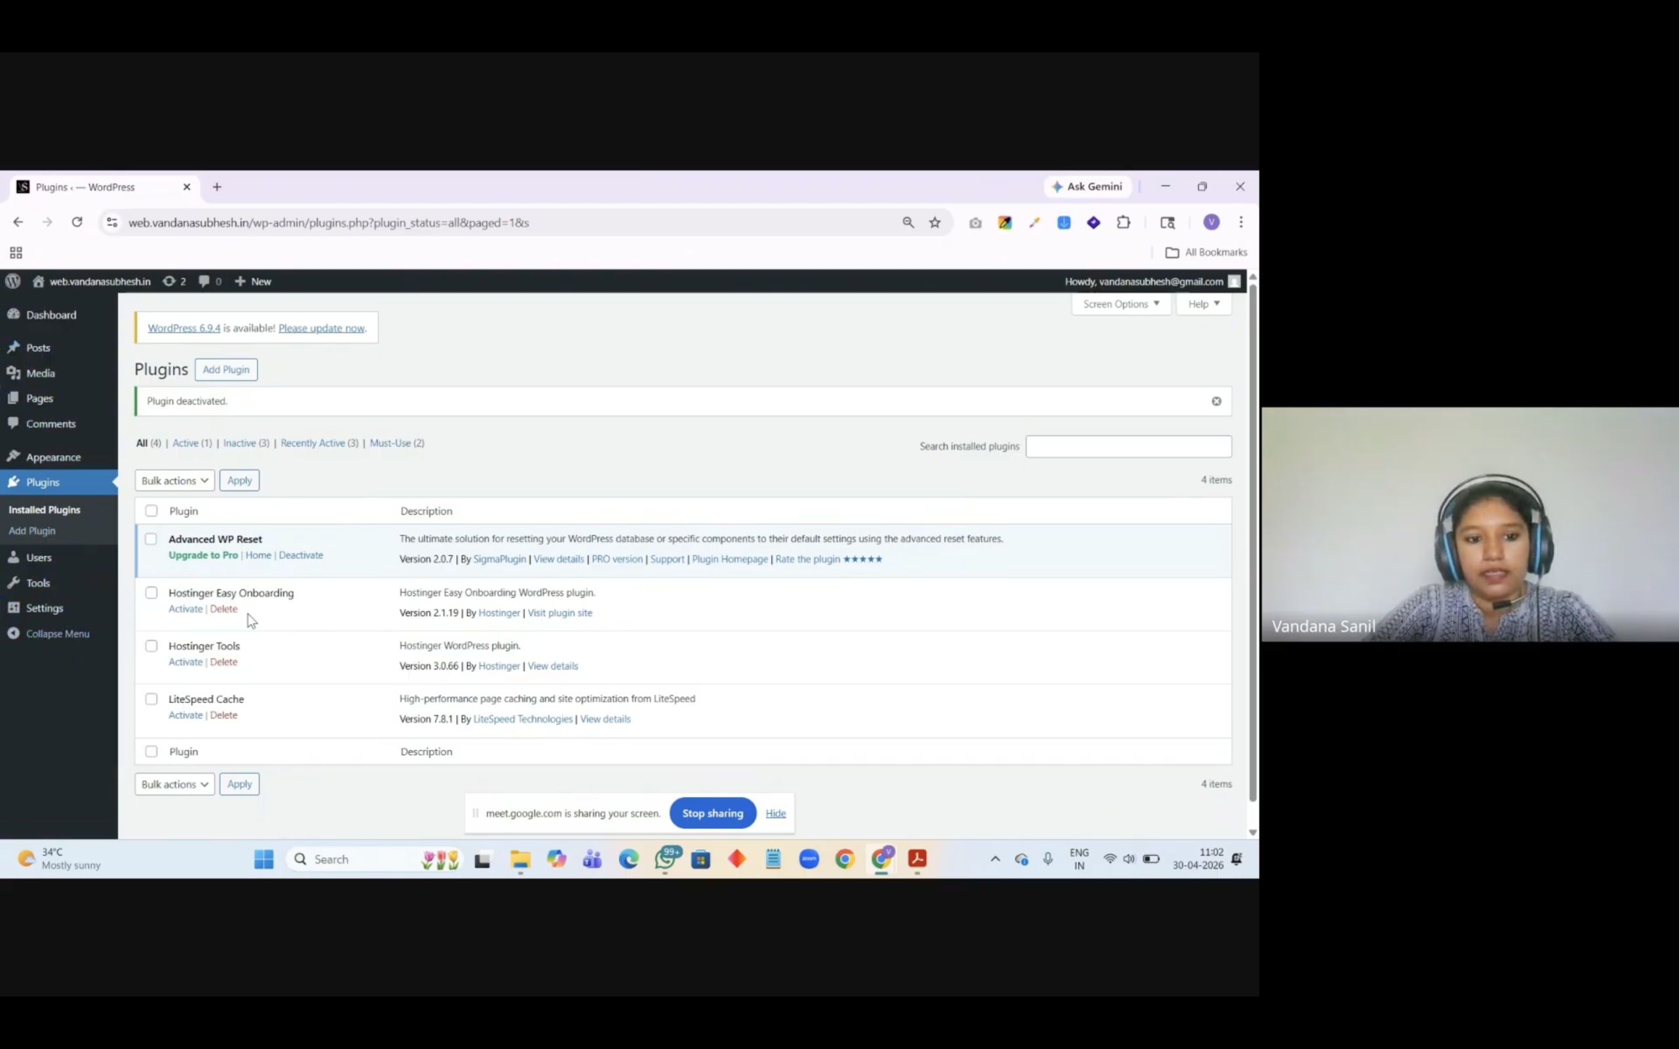The width and height of the screenshot is (1679, 1049).
Task: Click the Add Plugin button beside Plugins heading
Action: [226, 370]
